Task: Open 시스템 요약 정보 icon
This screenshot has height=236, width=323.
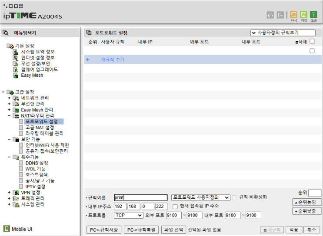Action: coord(16,52)
